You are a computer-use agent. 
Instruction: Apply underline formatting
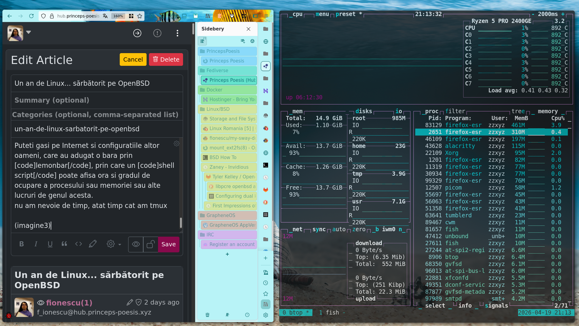[x=50, y=244]
